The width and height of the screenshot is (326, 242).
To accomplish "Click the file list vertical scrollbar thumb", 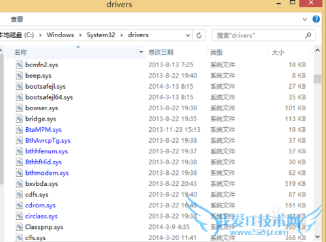I will point(318,79).
